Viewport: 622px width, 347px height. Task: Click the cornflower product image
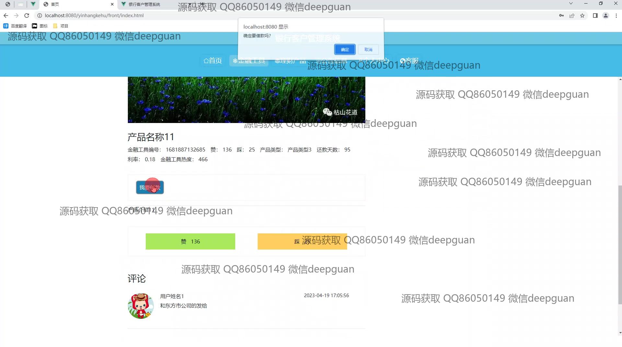246,100
